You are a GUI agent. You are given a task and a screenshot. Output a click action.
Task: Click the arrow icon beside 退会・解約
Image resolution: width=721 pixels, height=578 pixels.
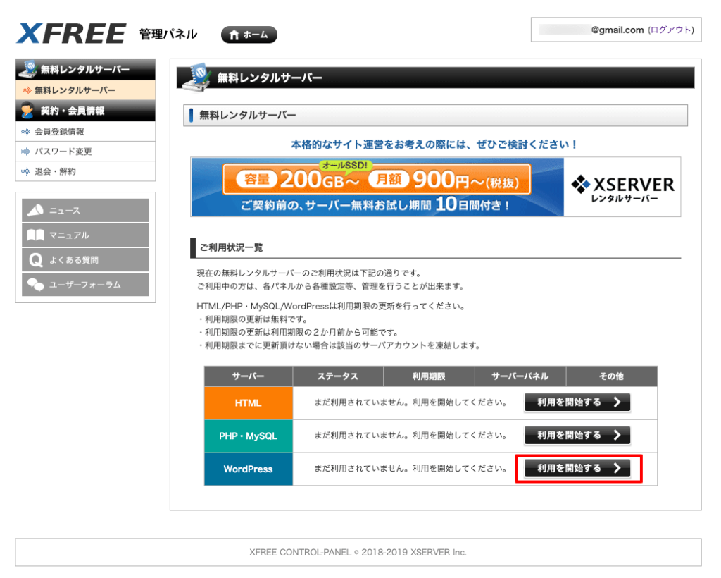coord(26,172)
